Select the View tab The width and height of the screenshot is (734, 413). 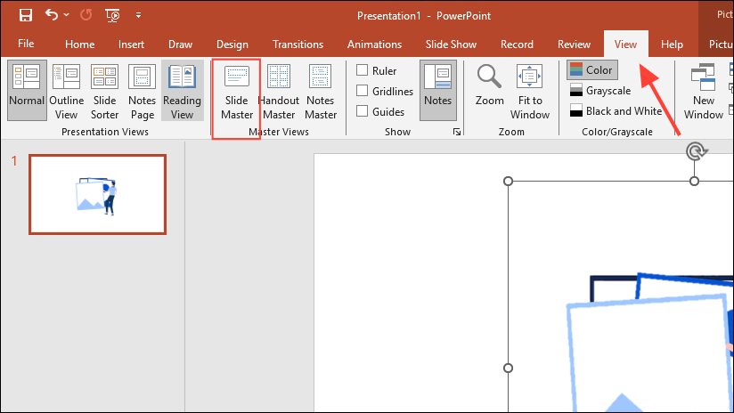coord(625,44)
